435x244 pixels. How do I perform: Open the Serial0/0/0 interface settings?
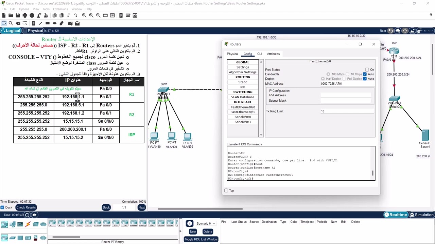click(x=243, y=117)
